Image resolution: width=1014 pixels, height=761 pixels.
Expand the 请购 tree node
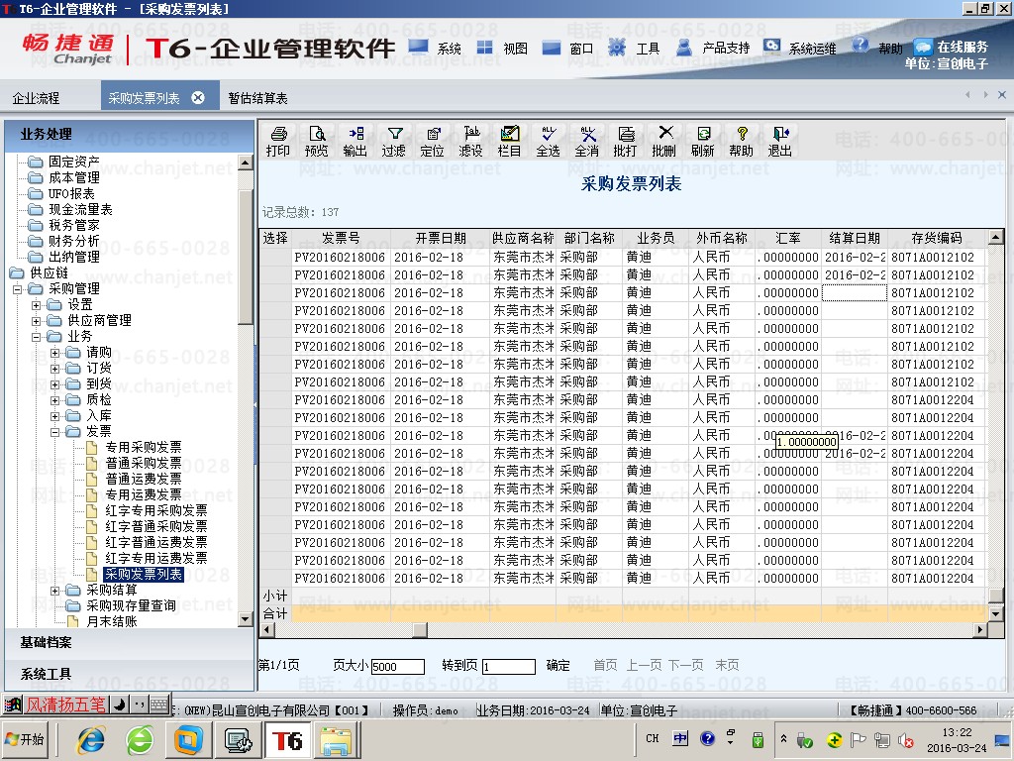point(55,352)
